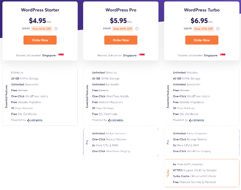
Task: Click the WordPress Starter plan title
Action: [40, 10]
